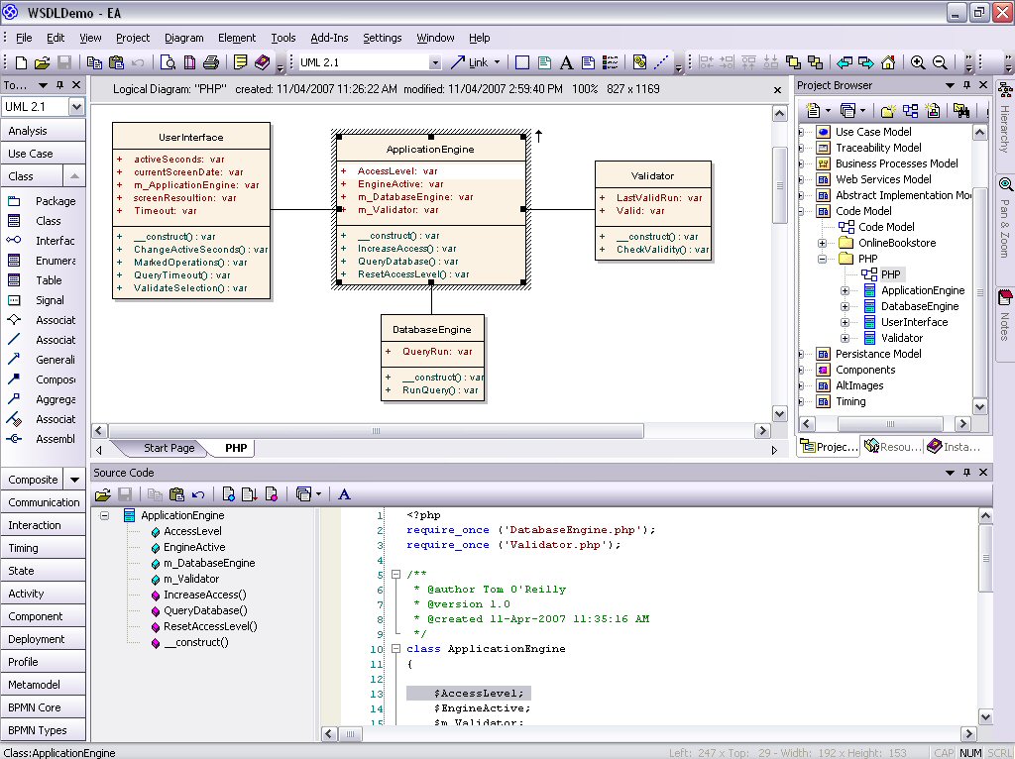Close the PHP logical diagram with its X
The width and height of the screenshot is (1015, 759).
point(777,90)
